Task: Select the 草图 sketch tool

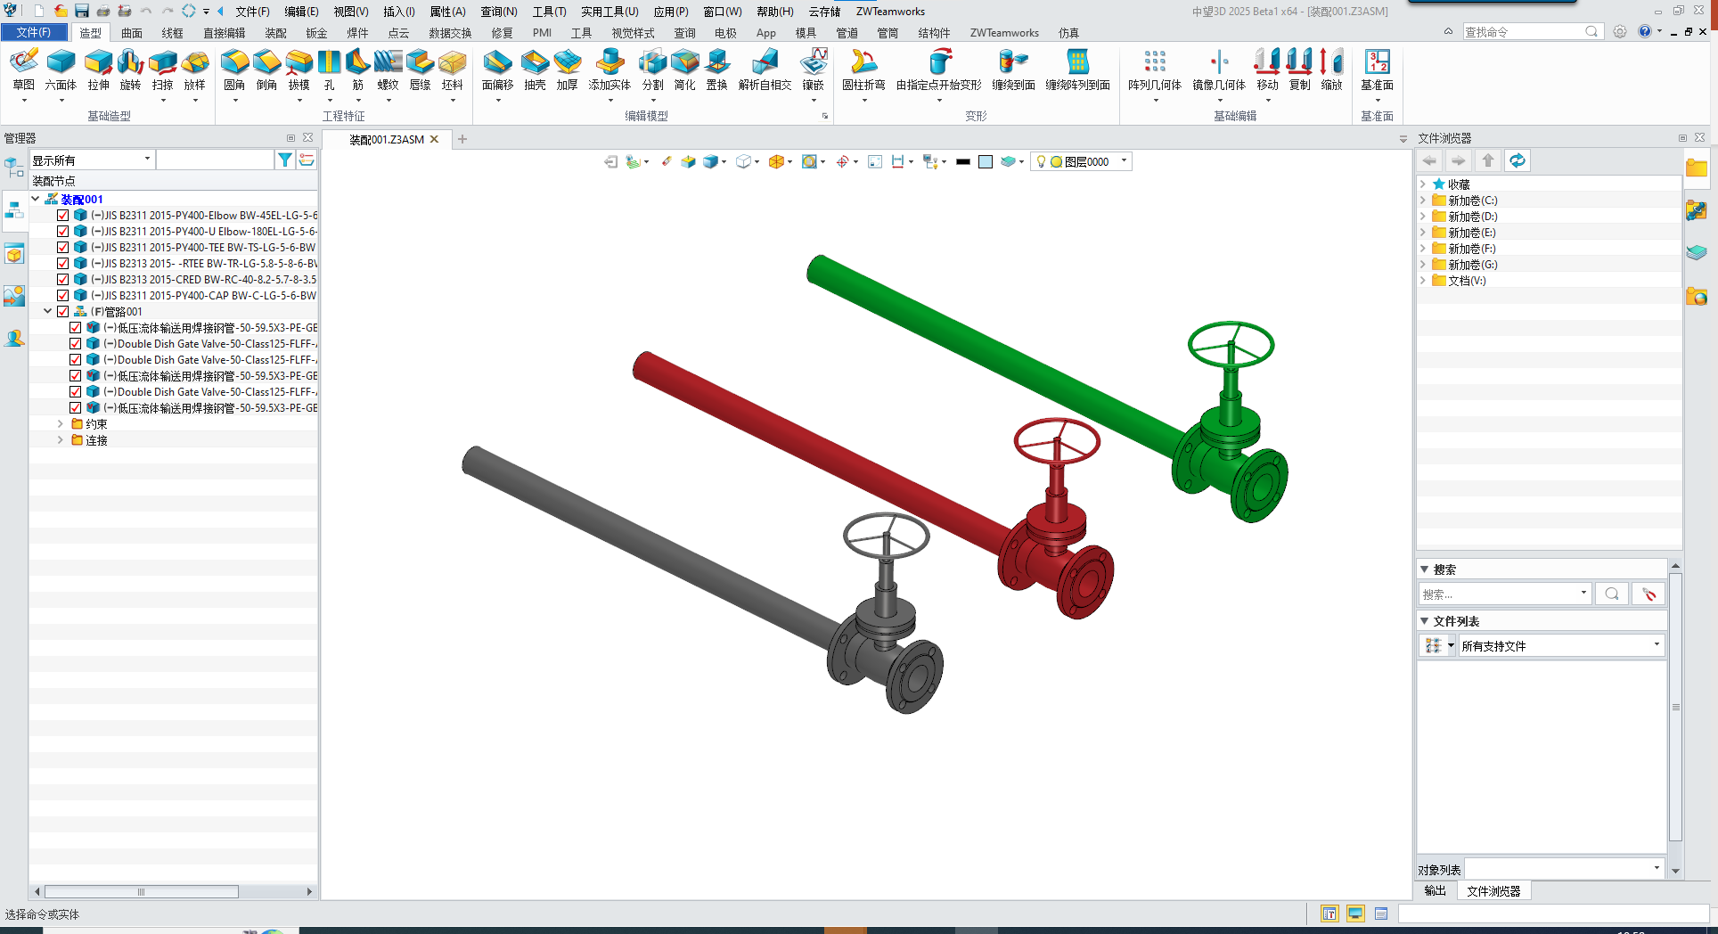Action: point(24,69)
